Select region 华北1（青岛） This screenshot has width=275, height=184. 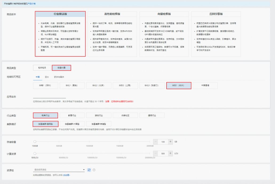tap(72, 85)
